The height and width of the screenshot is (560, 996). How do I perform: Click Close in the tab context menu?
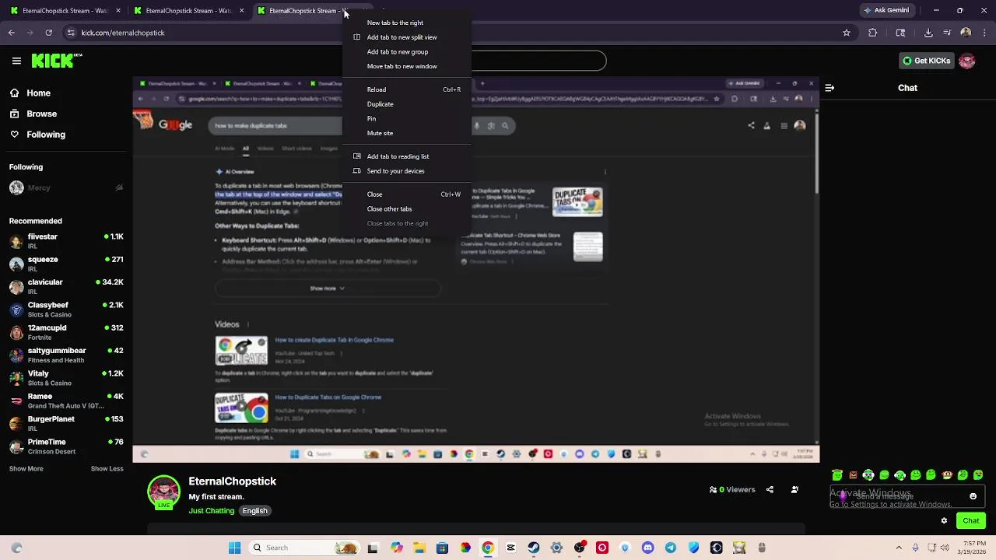coord(407,194)
